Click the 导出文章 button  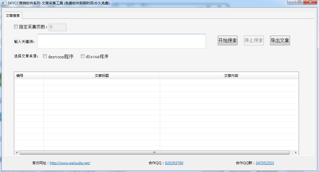279,40
